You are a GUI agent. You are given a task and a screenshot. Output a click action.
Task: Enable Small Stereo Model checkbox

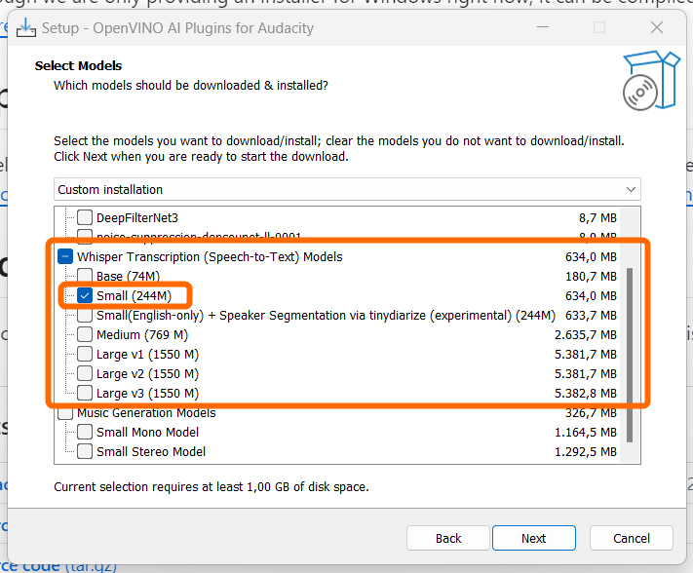tap(85, 451)
